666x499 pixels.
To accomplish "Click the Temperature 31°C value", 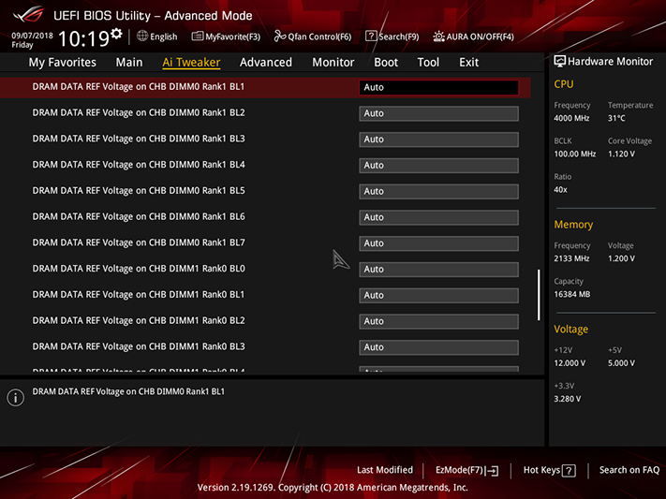I will (x=616, y=119).
